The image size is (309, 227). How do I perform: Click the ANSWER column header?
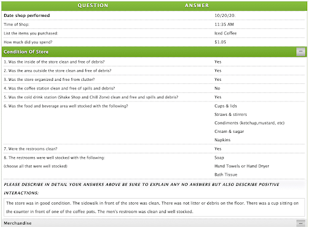pos(197,5)
